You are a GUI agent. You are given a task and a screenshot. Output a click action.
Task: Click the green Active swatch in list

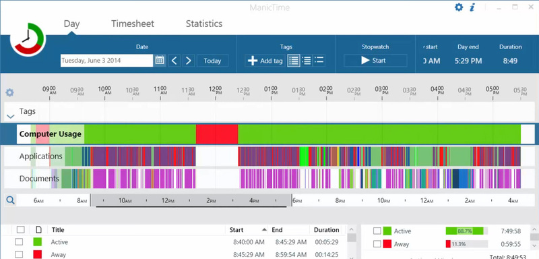tap(38, 242)
